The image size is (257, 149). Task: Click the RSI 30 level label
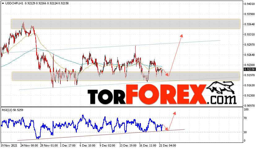click(x=245, y=132)
